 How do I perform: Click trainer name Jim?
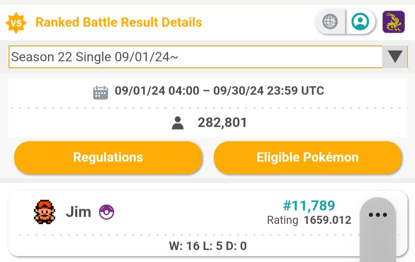[78, 212]
